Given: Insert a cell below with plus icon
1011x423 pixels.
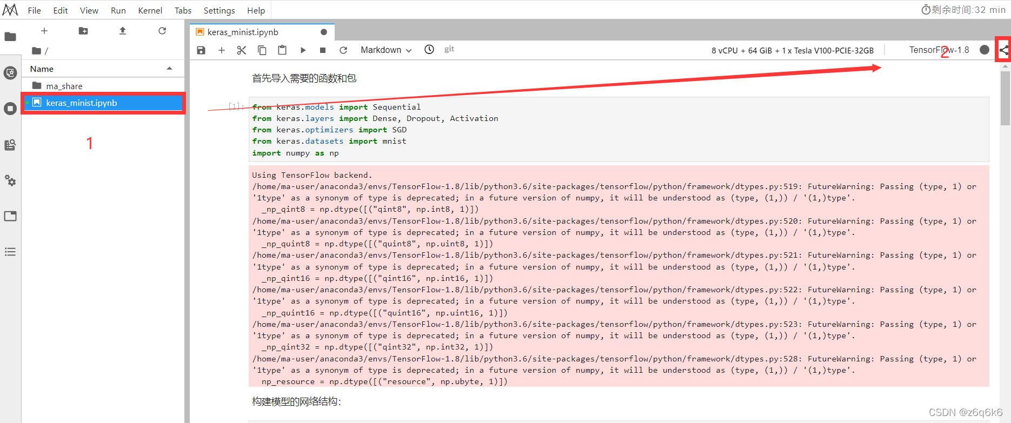Looking at the screenshot, I should 222,50.
